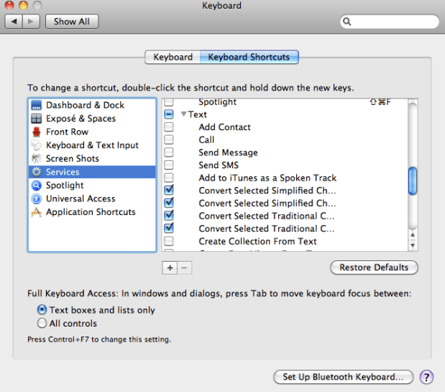
Task: Click the scroll up arrow in services list
Action: click(413, 234)
